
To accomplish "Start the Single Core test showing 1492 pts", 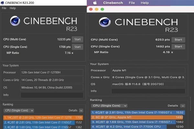I will [178, 47].
